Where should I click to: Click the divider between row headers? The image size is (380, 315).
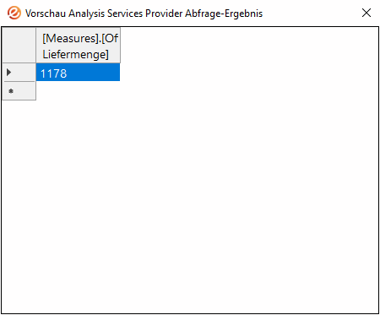19,82
